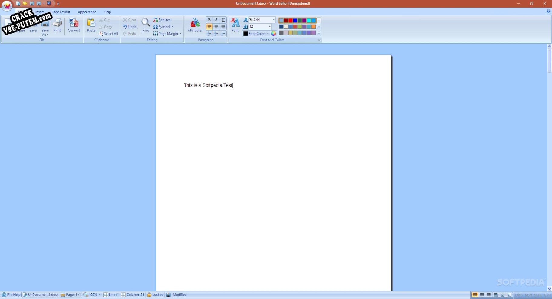Image resolution: width=552 pixels, height=299 pixels.
Task: Expand the font size 12 dropdown
Action: (270, 27)
